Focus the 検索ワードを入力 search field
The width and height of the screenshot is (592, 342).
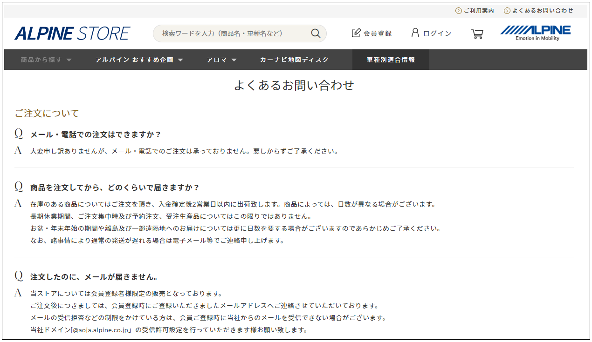[x=231, y=34]
